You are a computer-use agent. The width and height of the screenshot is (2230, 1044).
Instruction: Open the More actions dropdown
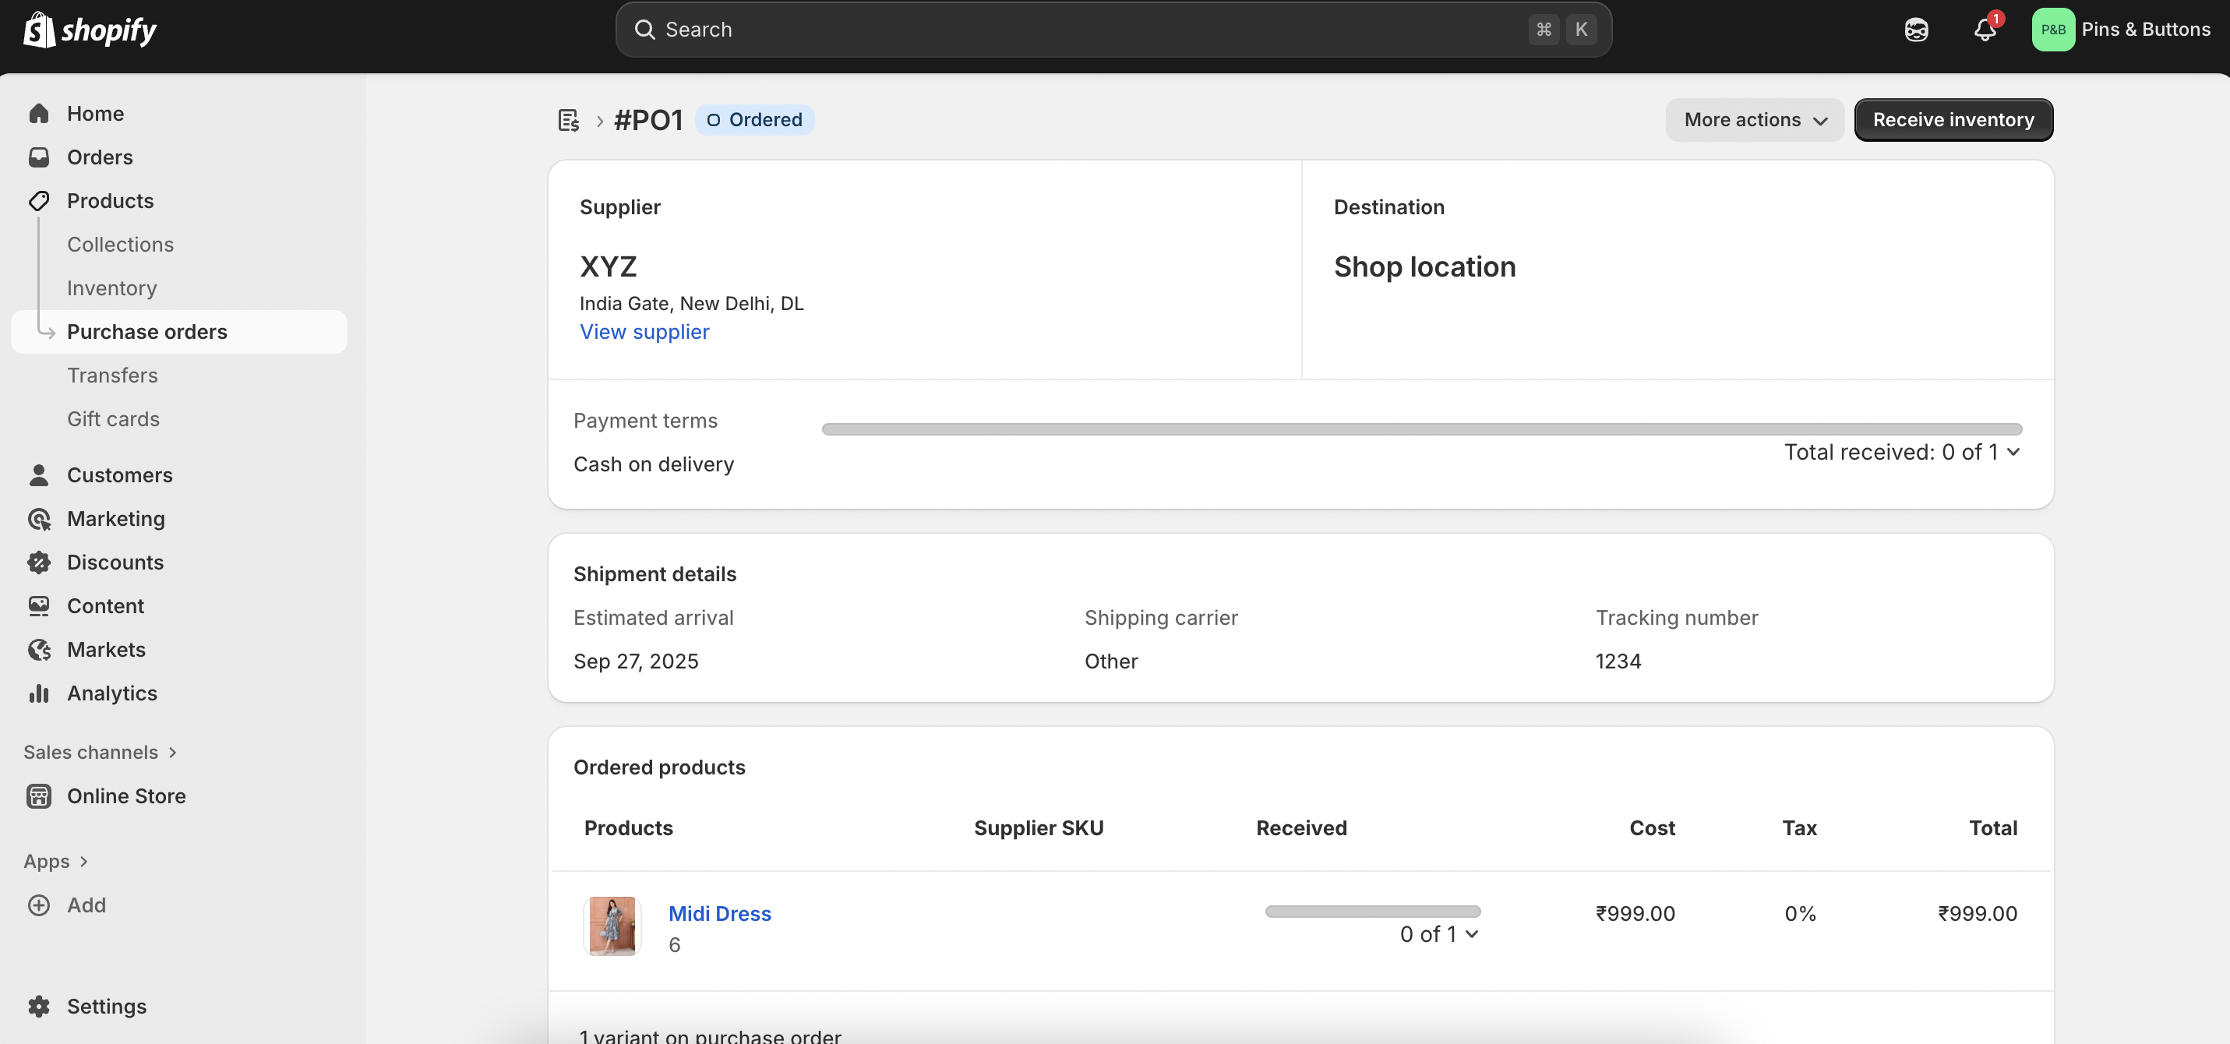(x=1755, y=120)
